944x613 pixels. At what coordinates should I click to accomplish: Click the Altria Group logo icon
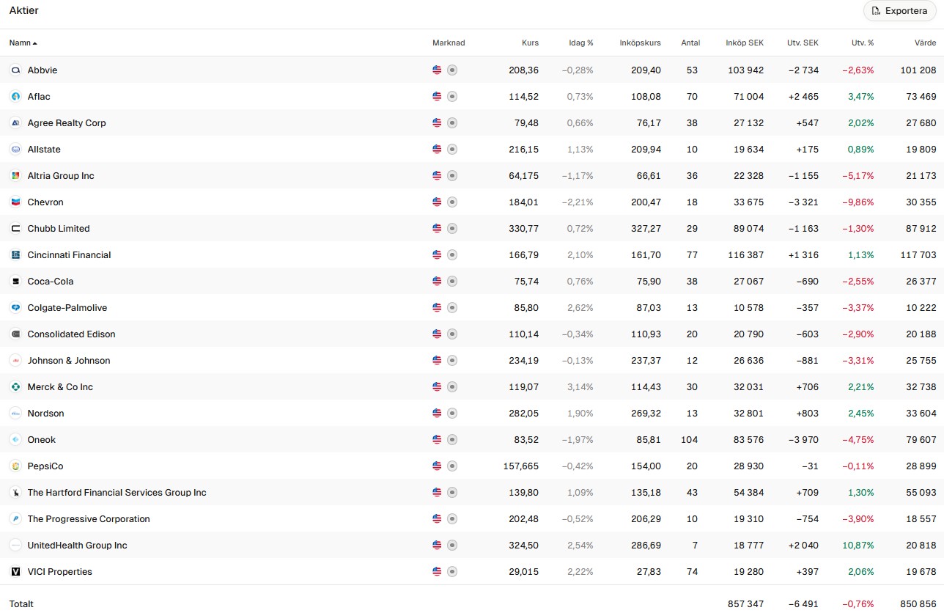pyautogui.click(x=15, y=175)
